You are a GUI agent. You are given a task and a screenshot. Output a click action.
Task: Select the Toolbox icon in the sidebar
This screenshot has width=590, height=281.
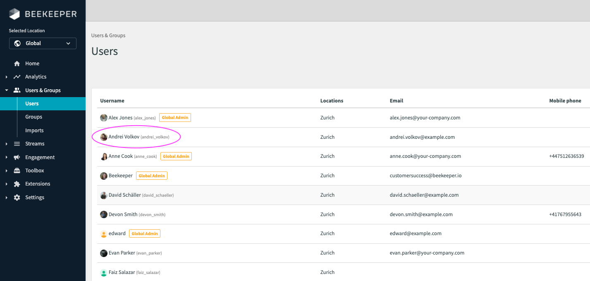click(x=17, y=170)
